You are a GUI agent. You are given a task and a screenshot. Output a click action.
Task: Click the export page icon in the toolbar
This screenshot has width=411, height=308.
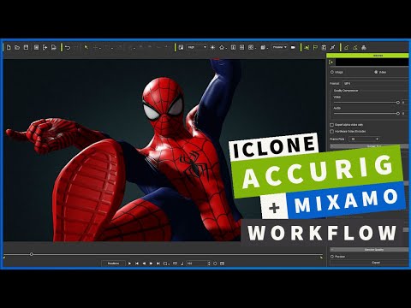pyautogui.click(x=54, y=47)
